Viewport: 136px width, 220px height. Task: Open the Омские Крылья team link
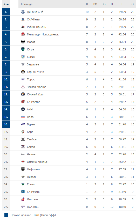coord(37,162)
